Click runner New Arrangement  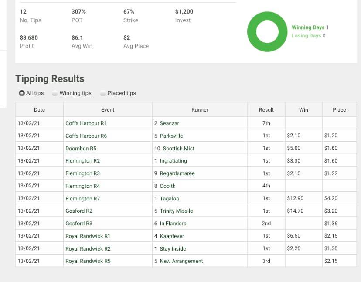(x=181, y=261)
